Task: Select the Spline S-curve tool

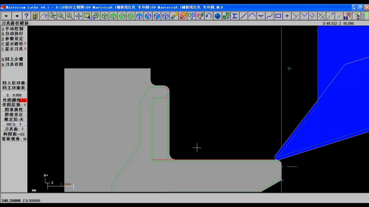Action: pos(270,16)
